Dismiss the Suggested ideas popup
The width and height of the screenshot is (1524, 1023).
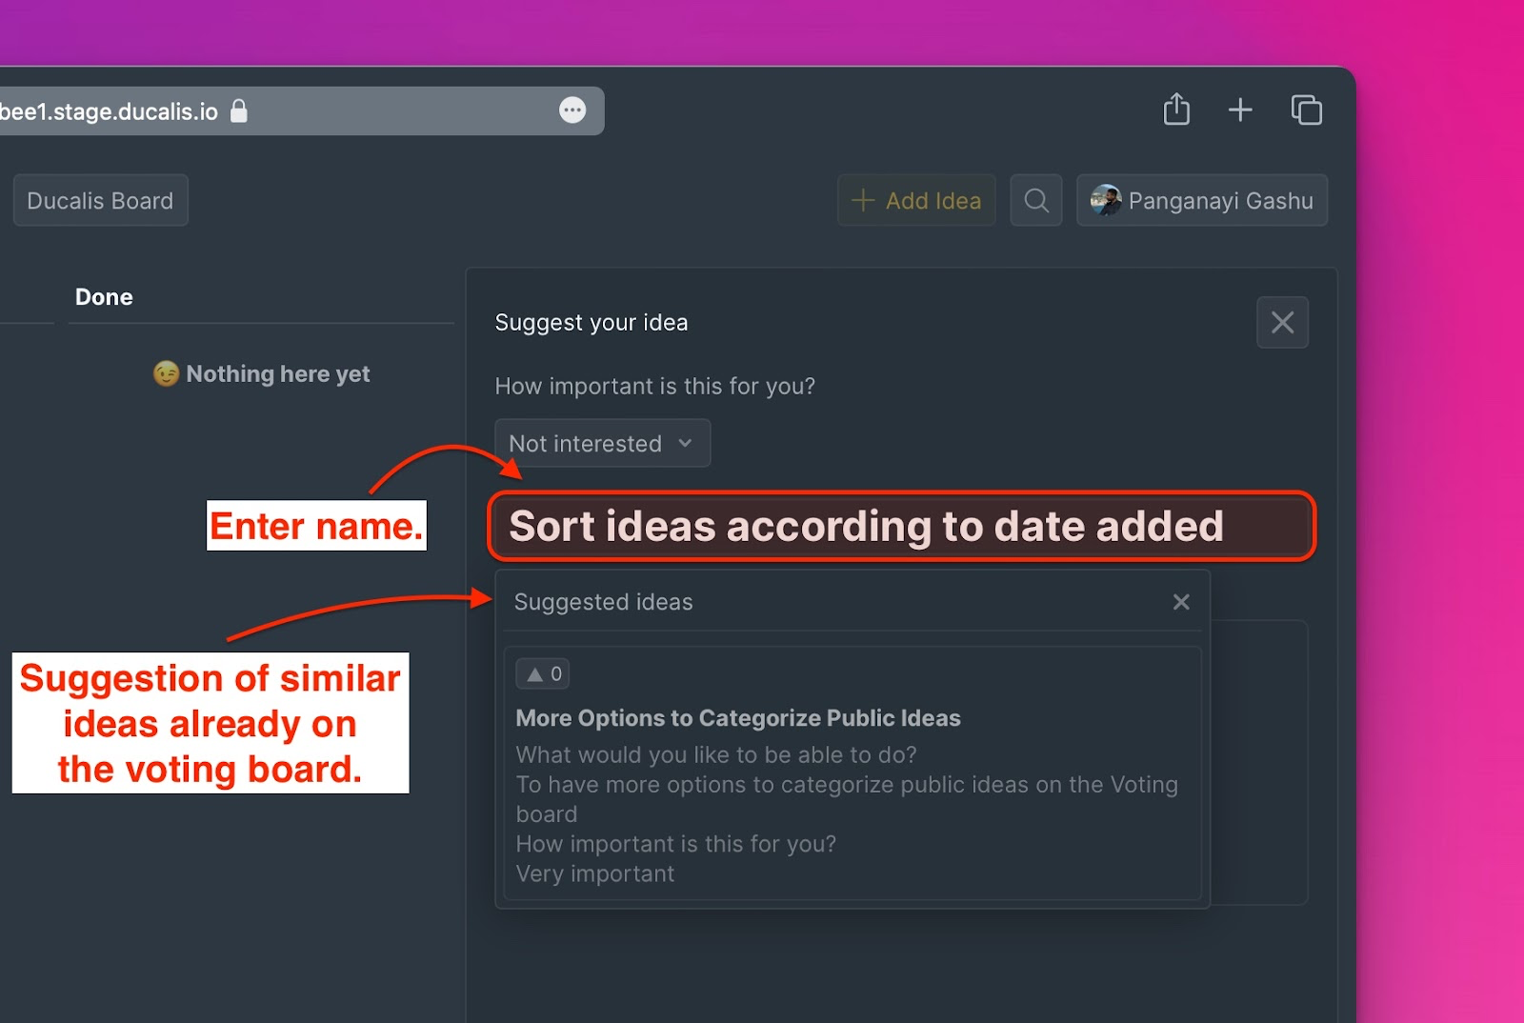click(x=1181, y=602)
